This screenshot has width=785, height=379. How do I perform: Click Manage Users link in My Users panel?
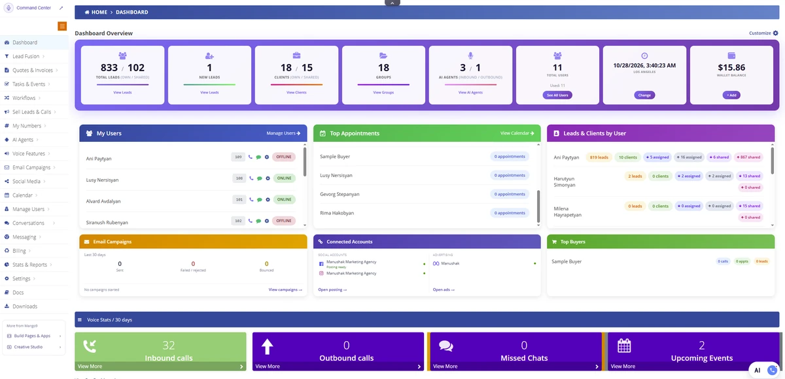pos(283,133)
